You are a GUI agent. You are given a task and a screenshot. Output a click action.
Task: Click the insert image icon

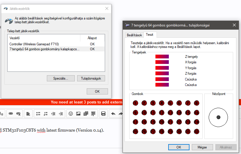pos(78,114)
